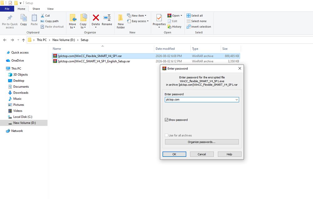
Task: Open the File tab
Action: coord(7,9)
